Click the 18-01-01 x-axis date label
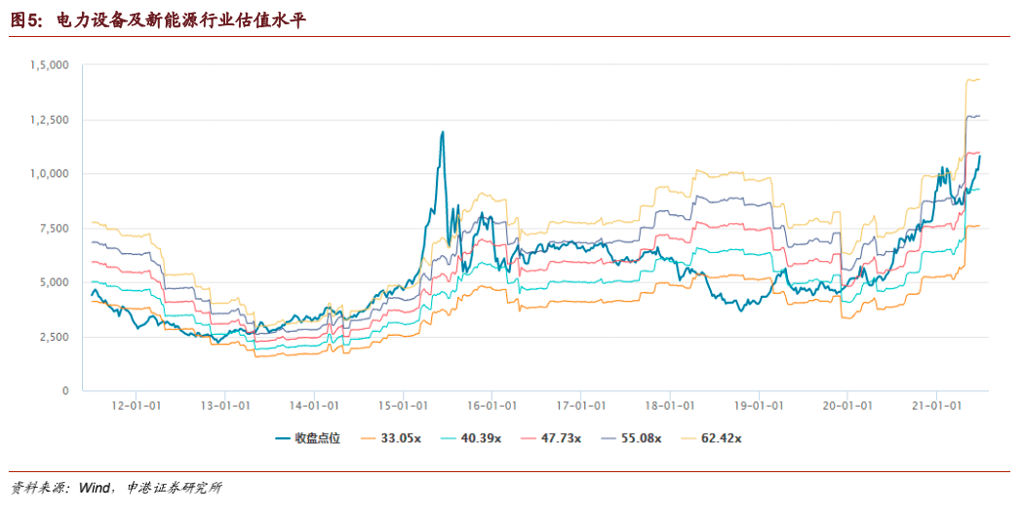The width and height of the screenshot is (1023, 514). (x=670, y=405)
